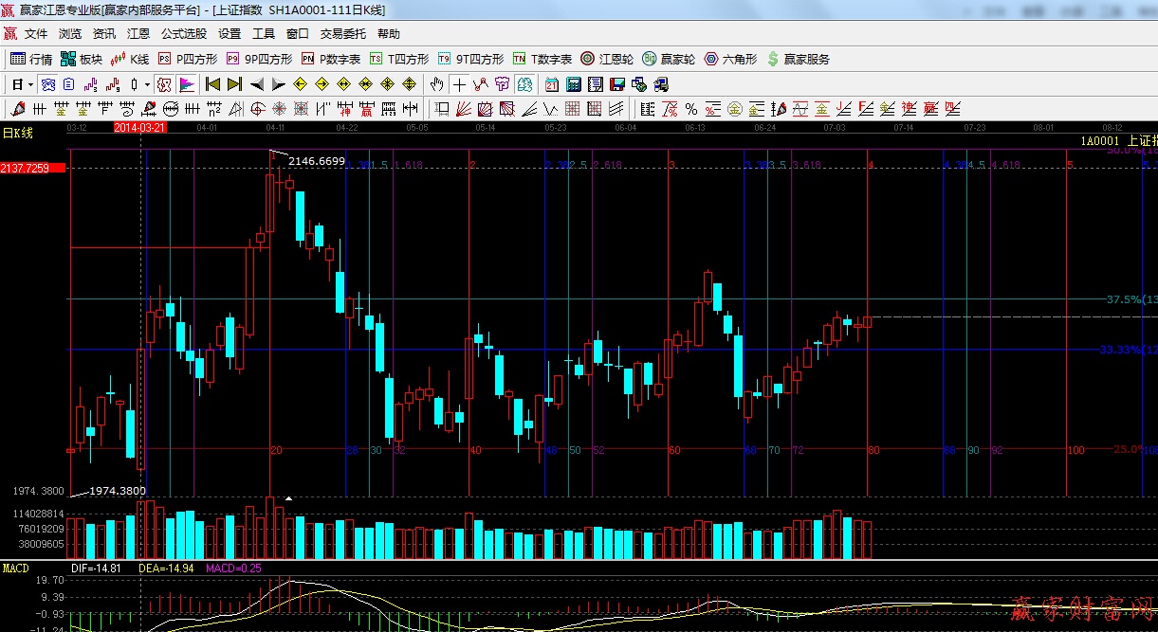Open the 交易委托 menu
Image resolution: width=1158 pixels, height=632 pixels.
[342, 33]
